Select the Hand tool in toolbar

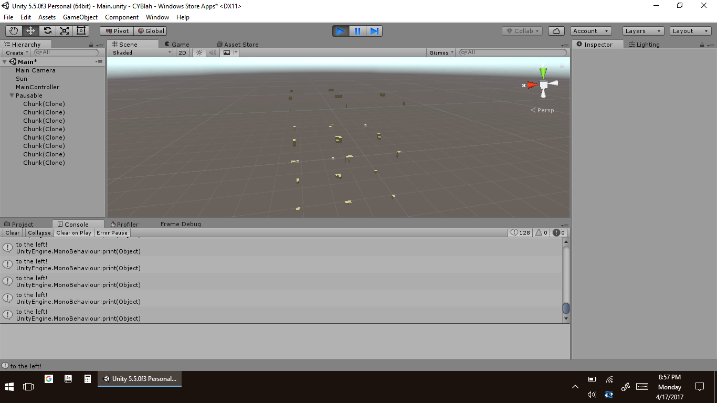pos(14,31)
